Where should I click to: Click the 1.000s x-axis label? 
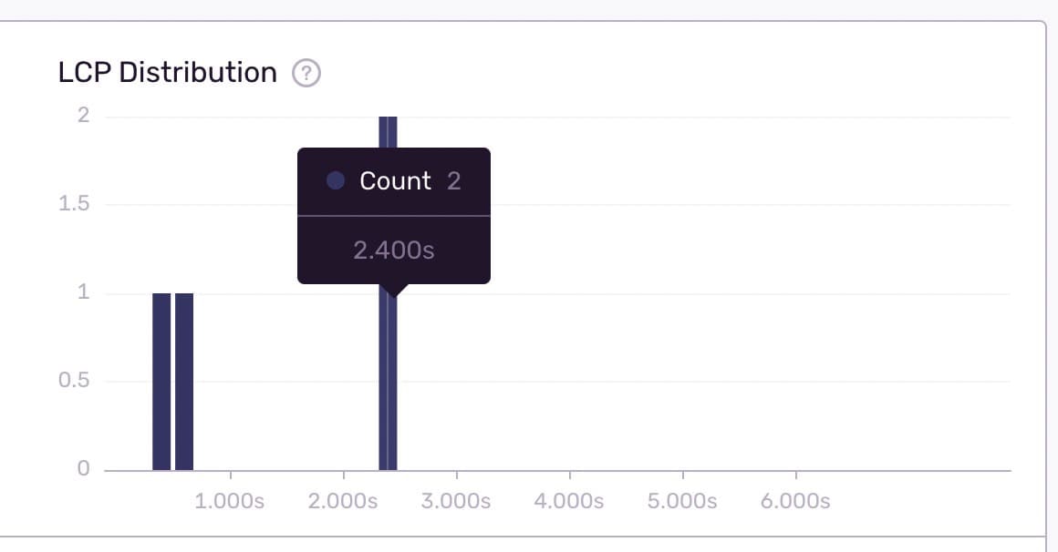point(230,501)
